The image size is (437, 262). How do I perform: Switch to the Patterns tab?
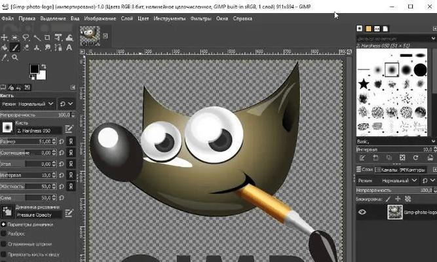tap(368, 29)
